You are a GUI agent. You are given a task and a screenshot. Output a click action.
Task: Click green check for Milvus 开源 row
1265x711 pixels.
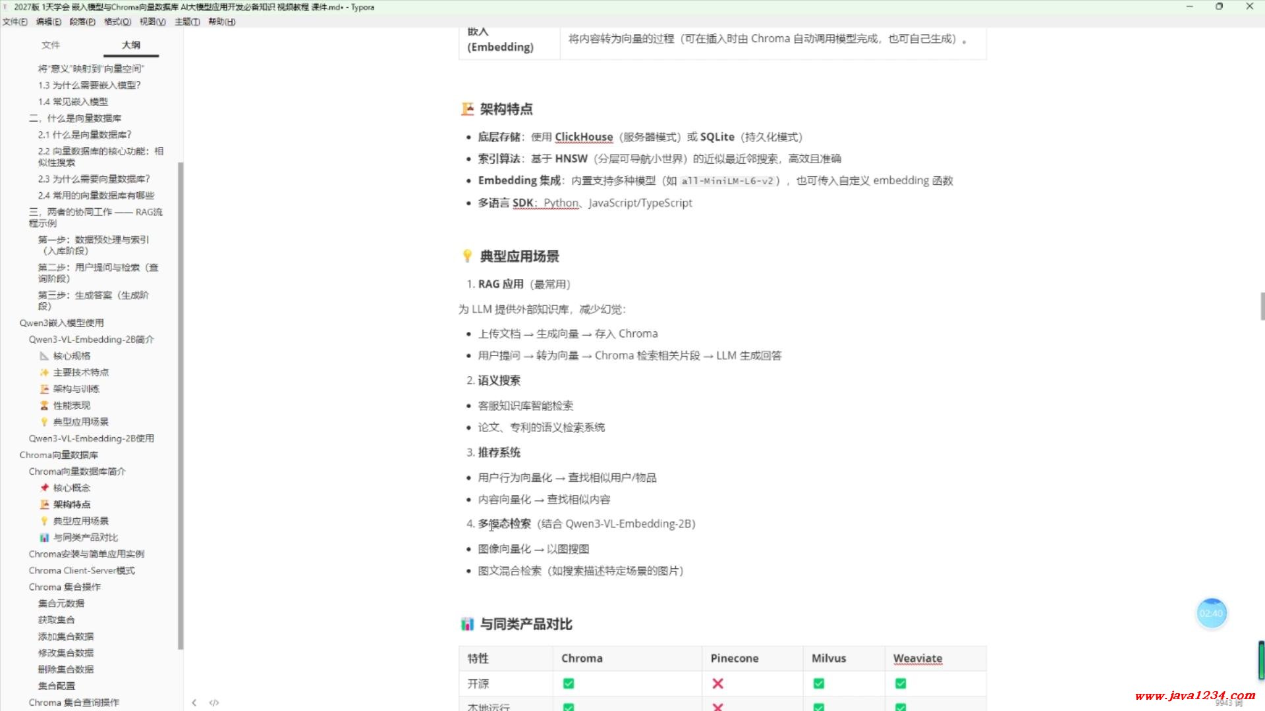(x=818, y=683)
